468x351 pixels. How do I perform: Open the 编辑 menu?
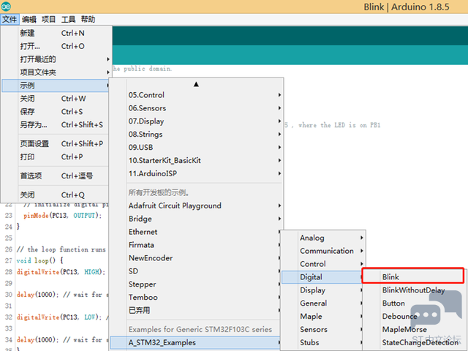[x=29, y=20]
